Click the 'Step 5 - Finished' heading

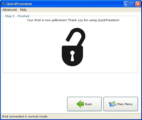pos(17,16)
